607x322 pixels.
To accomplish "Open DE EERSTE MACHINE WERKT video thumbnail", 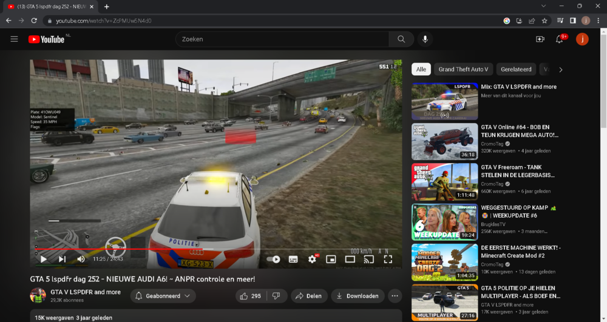I will pos(444,262).
